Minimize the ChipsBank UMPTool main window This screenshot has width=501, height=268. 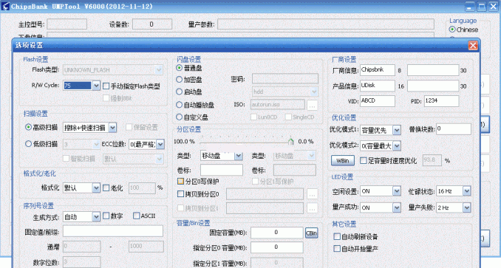(470, 7)
